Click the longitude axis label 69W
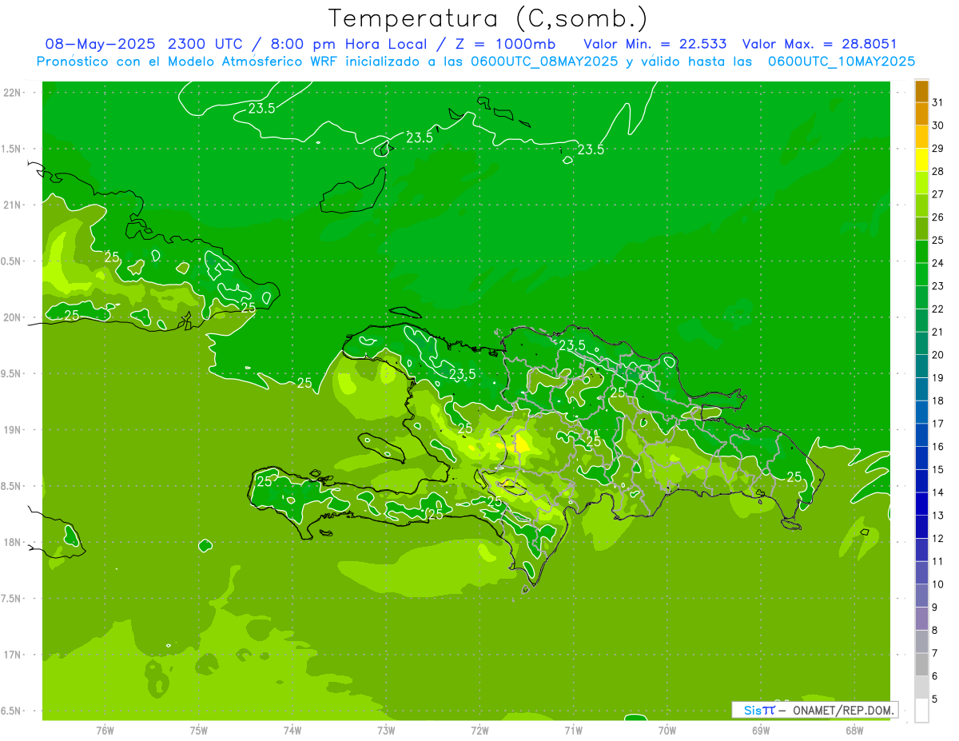 (x=761, y=730)
